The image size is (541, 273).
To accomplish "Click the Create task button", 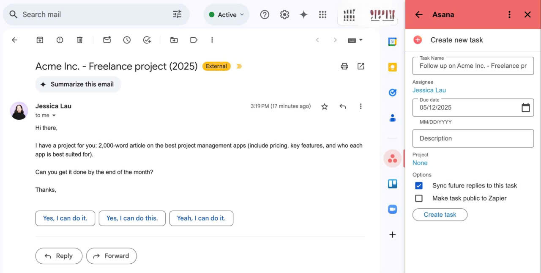I will (440, 215).
